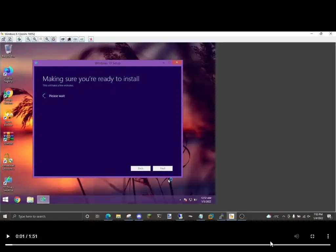This screenshot has width=336, height=252.
Task: Click Windows 10 Setup VM taskbar button
Action: coord(43,199)
